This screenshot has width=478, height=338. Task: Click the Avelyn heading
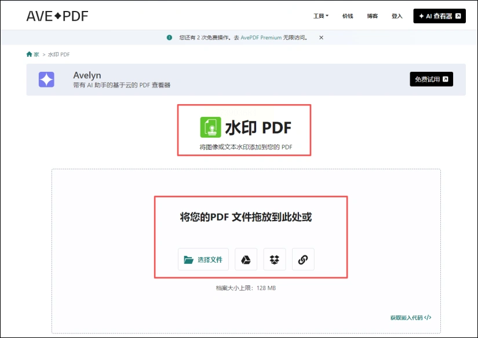pyautogui.click(x=87, y=75)
